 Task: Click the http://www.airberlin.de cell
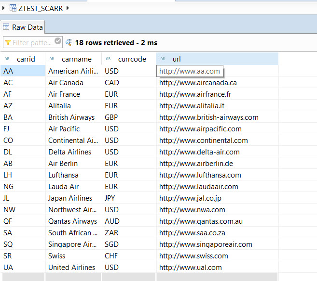(x=217, y=164)
